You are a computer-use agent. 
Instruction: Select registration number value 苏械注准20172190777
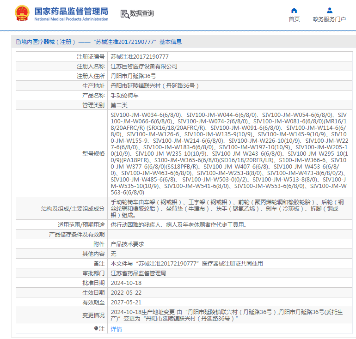pos(140,57)
